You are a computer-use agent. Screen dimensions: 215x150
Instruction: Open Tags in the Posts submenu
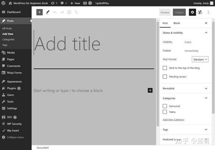coord(5,45)
